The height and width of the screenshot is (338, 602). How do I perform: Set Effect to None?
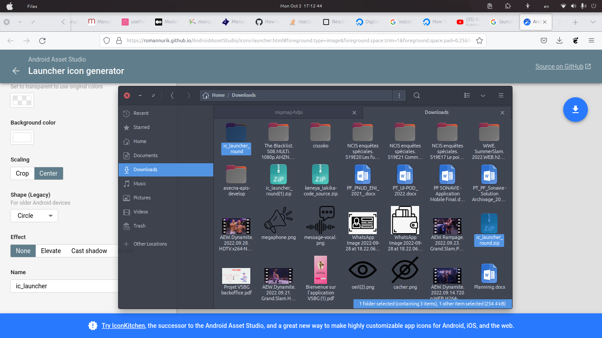click(x=23, y=251)
